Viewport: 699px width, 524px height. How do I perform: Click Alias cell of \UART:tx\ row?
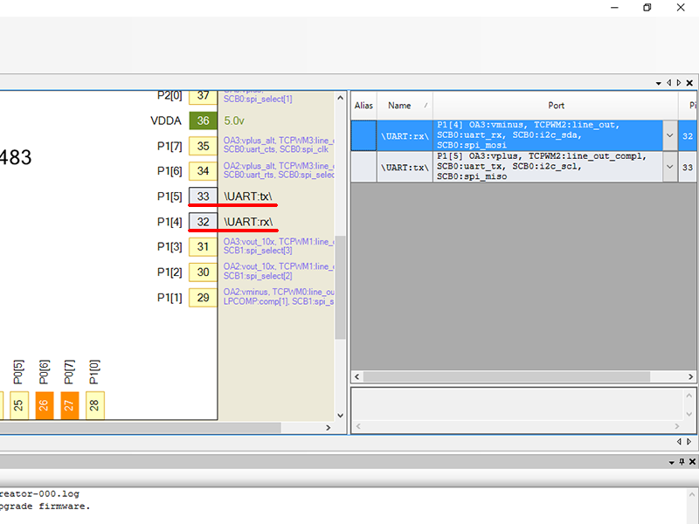pyautogui.click(x=363, y=167)
